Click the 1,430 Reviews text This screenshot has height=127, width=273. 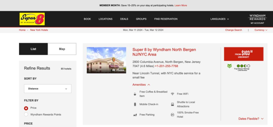coord(242,70)
